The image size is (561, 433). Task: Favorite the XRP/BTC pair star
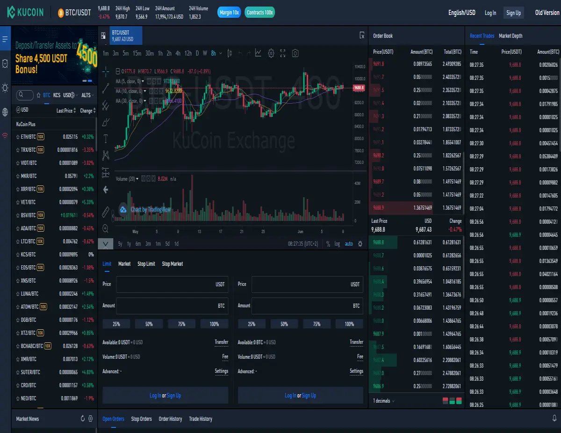point(18,189)
